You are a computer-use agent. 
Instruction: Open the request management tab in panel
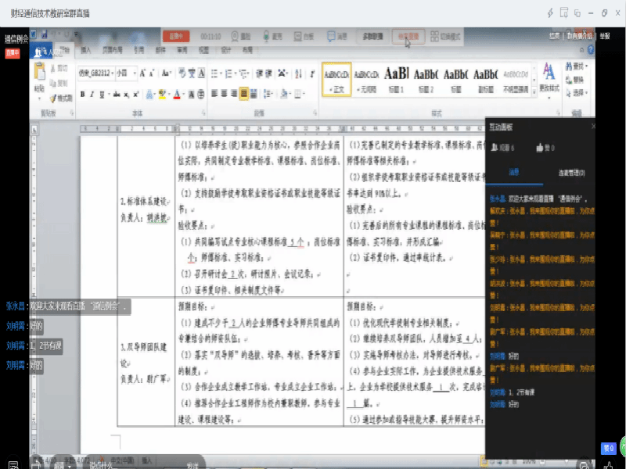coord(571,173)
